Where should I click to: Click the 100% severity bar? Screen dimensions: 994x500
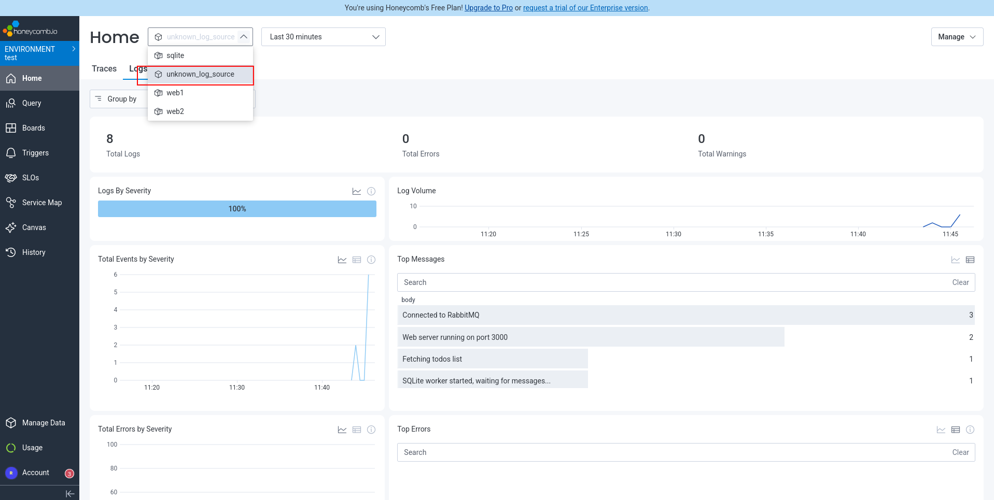[237, 209]
